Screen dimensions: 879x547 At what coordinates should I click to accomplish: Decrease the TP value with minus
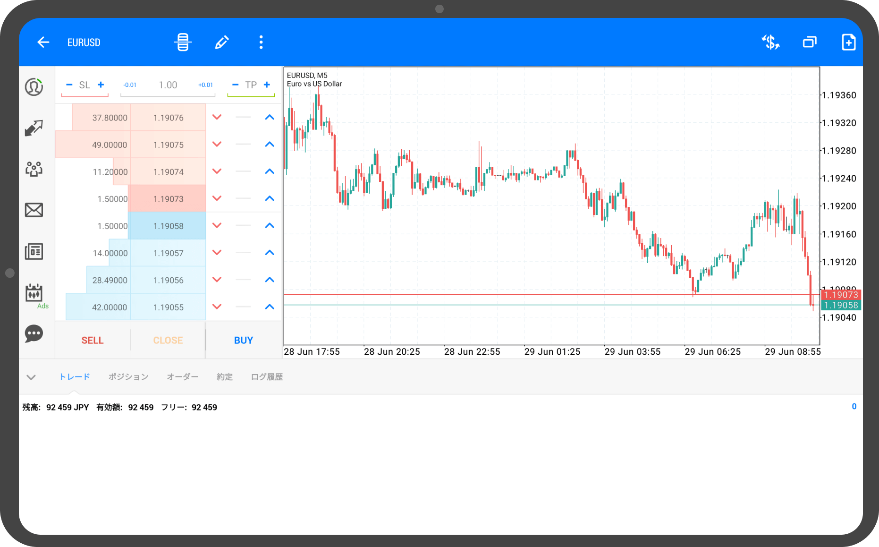point(235,85)
